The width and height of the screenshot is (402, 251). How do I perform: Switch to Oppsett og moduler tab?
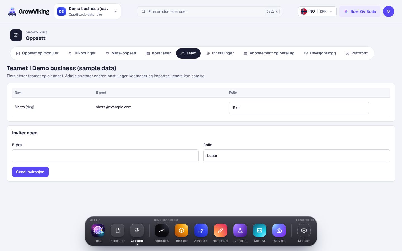point(37,53)
